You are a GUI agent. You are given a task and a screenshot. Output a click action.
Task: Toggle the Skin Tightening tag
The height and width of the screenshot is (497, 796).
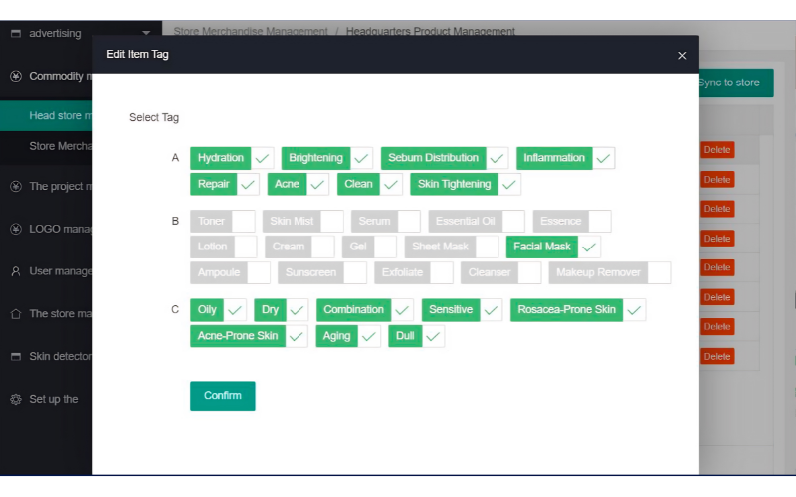tap(466, 184)
